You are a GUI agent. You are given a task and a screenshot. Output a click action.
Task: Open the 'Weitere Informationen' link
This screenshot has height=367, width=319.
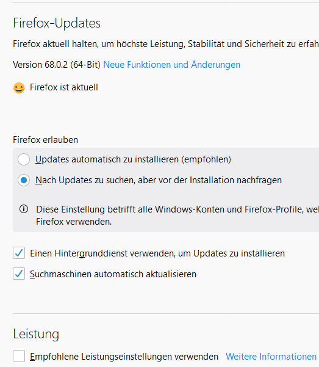pos(271,357)
